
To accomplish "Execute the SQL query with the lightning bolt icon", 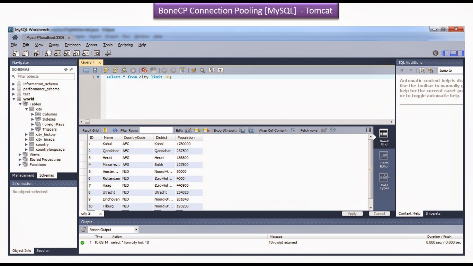I will tap(106, 70).
